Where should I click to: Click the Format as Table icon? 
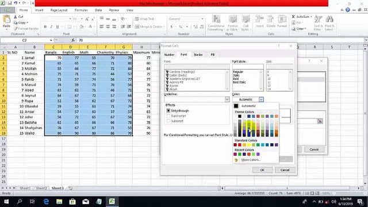(232, 19)
